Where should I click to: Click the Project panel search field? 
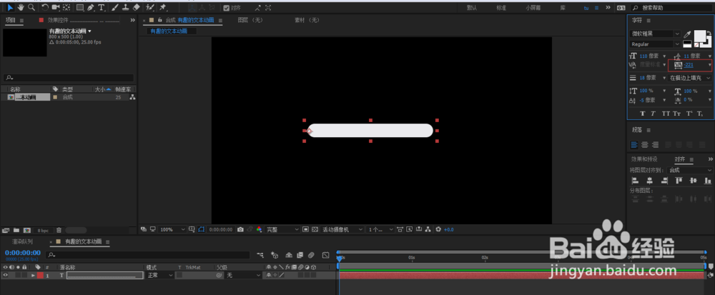pyautogui.click(x=69, y=78)
